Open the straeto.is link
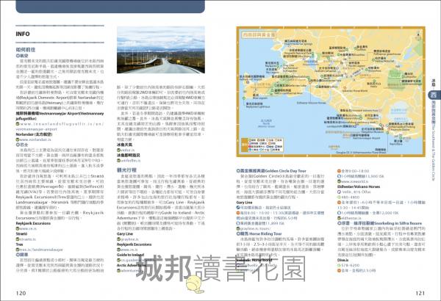 pos(28,239)
